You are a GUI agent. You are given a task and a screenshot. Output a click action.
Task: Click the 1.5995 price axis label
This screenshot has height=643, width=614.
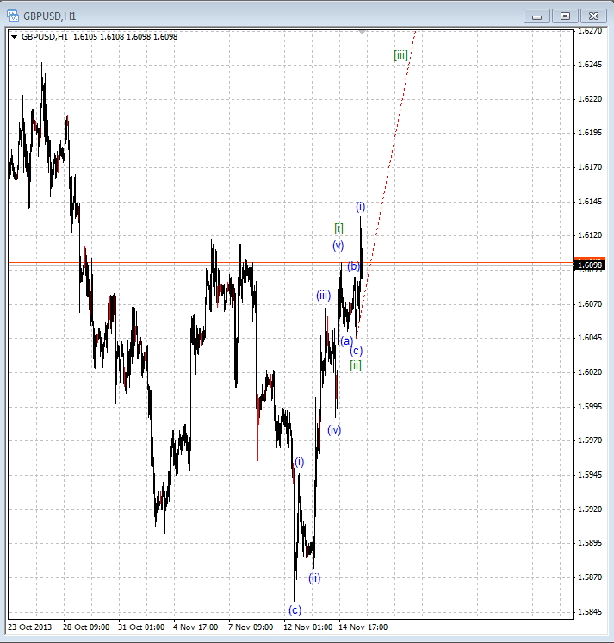click(590, 406)
